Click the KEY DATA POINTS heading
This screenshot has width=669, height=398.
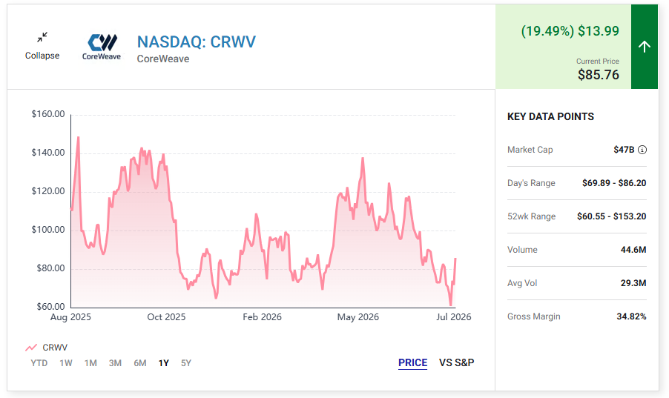point(550,116)
